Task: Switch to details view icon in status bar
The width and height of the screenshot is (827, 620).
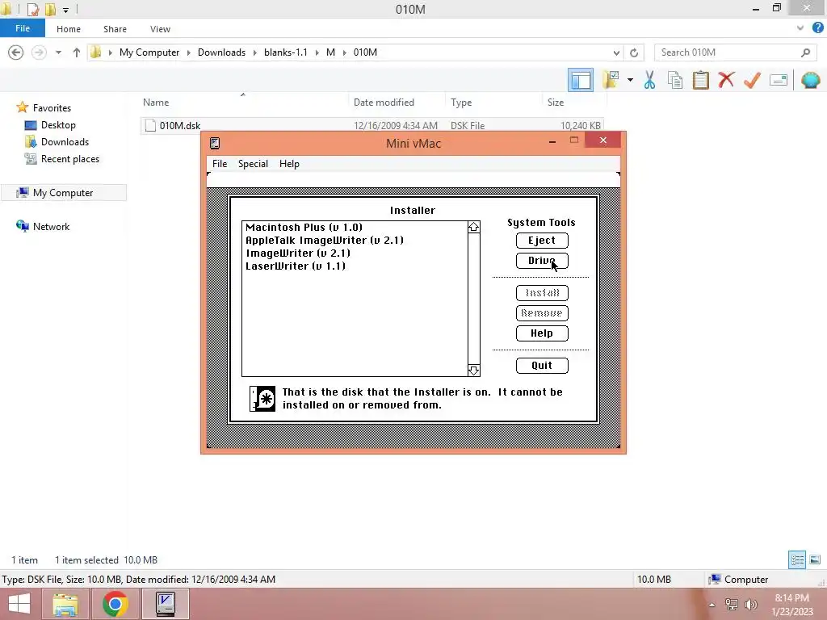Action: pyautogui.click(x=797, y=559)
